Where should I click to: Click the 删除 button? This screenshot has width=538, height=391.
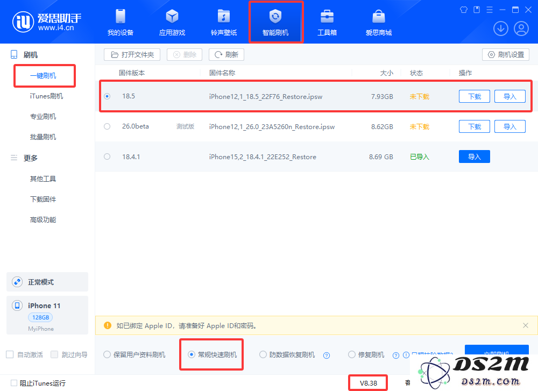(185, 54)
